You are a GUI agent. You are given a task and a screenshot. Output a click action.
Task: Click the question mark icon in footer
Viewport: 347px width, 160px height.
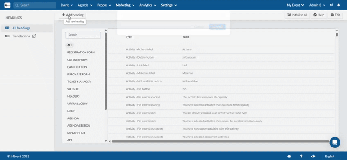301,156
